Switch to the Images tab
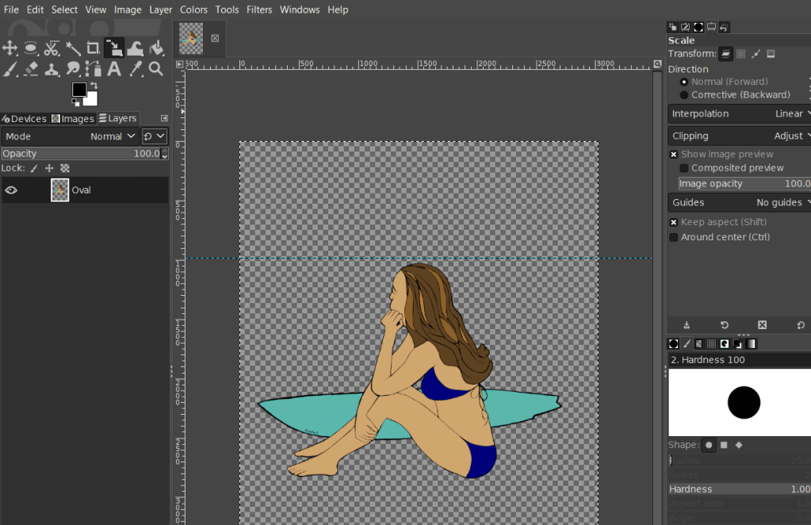This screenshot has height=525, width=811. pyautogui.click(x=73, y=119)
